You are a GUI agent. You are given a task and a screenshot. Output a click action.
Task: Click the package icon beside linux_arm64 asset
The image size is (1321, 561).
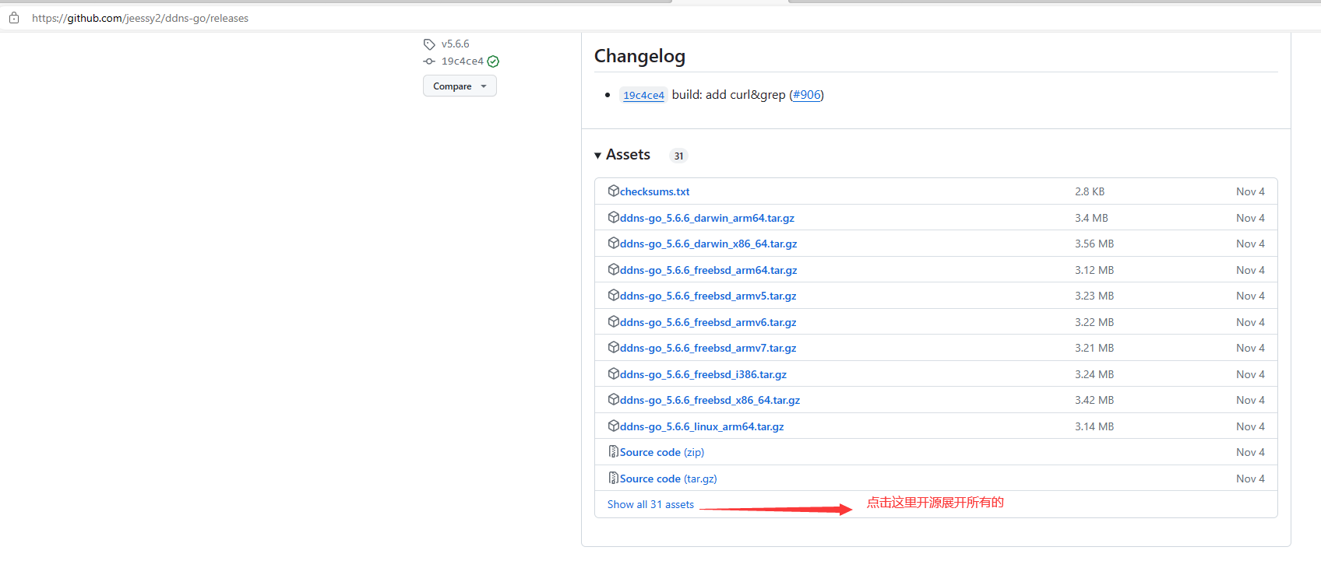tap(614, 426)
